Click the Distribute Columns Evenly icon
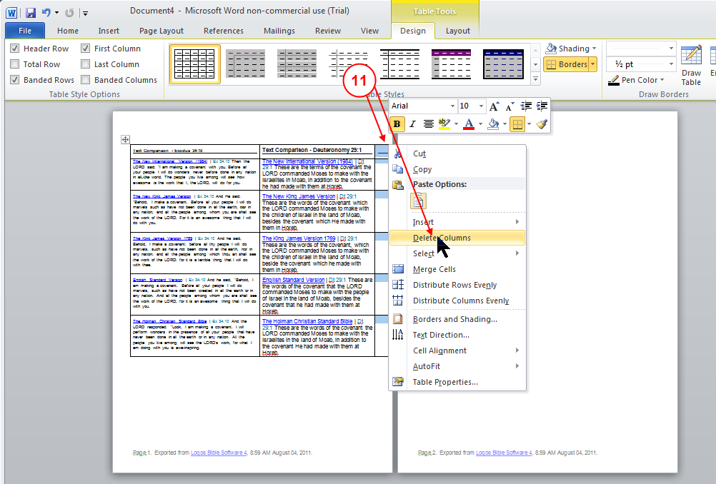Screen dimensions: 716x484 [398, 300]
